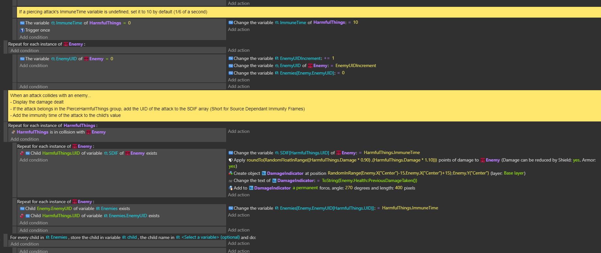Click the Create object action icon

tap(231, 173)
